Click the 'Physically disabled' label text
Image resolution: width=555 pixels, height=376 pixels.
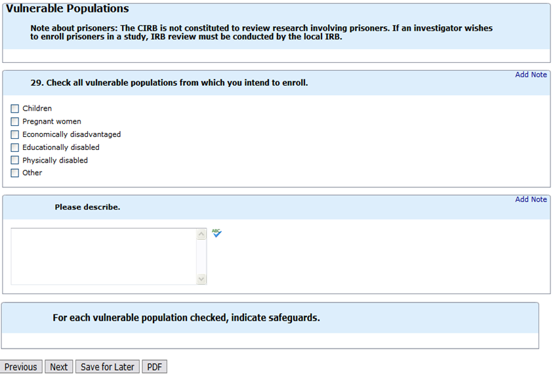point(55,160)
